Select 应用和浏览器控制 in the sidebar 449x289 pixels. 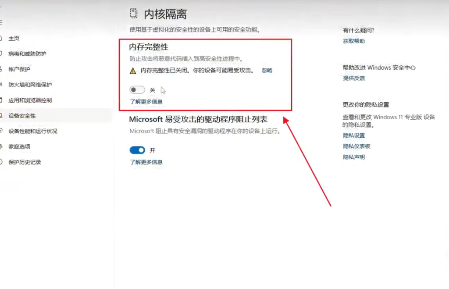point(30,100)
